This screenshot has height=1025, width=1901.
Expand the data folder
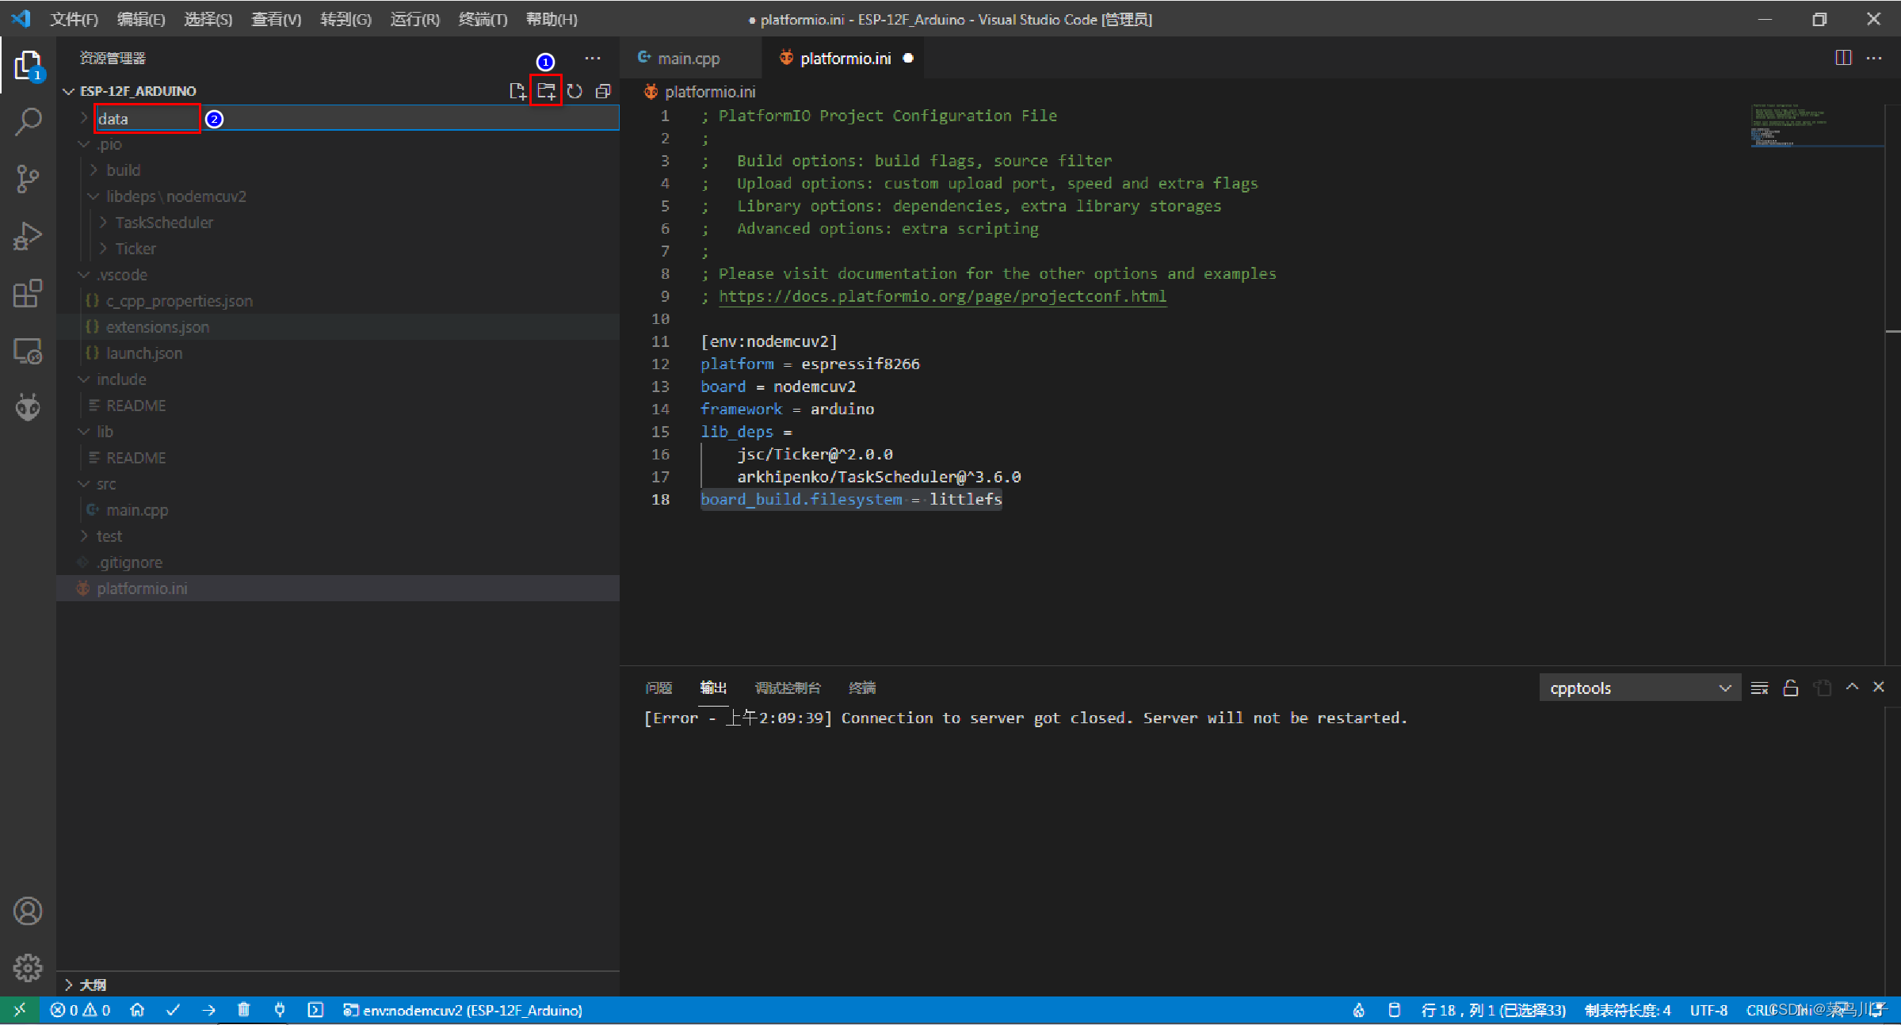[84, 118]
